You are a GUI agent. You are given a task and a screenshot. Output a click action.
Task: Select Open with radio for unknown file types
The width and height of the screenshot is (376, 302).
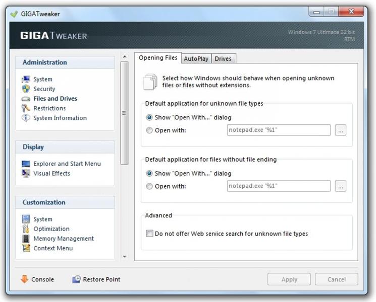pyautogui.click(x=149, y=130)
